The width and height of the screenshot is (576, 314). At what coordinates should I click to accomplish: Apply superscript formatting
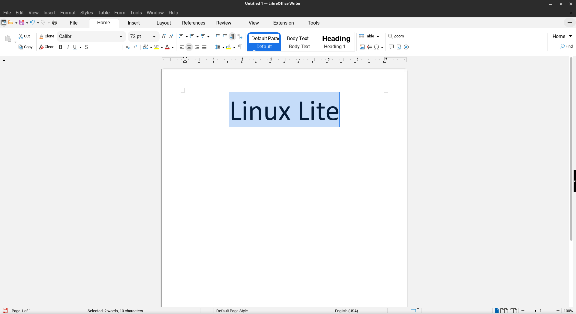tap(135, 47)
